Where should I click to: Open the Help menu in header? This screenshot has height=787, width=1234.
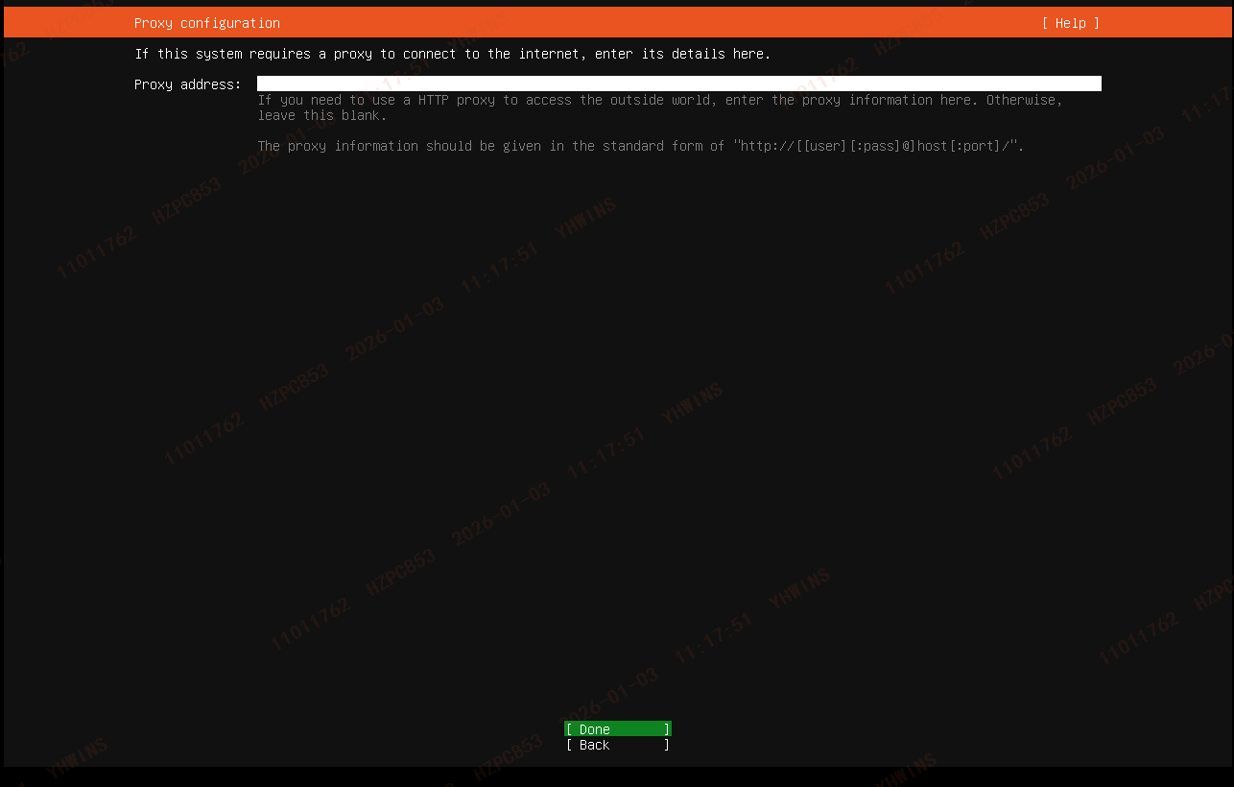tap(1070, 23)
